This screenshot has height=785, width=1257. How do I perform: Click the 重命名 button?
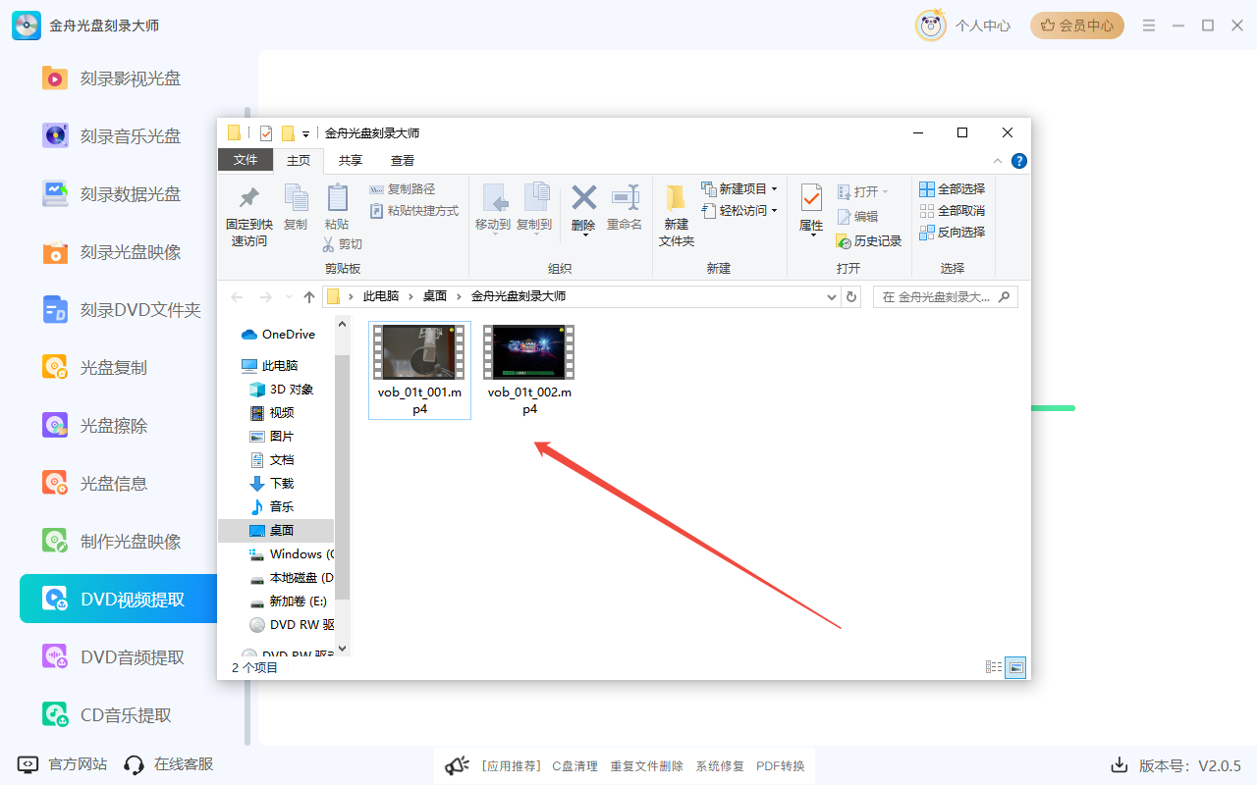625,208
